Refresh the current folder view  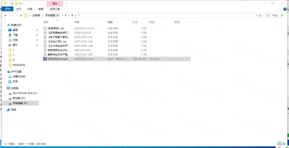coord(261,15)
